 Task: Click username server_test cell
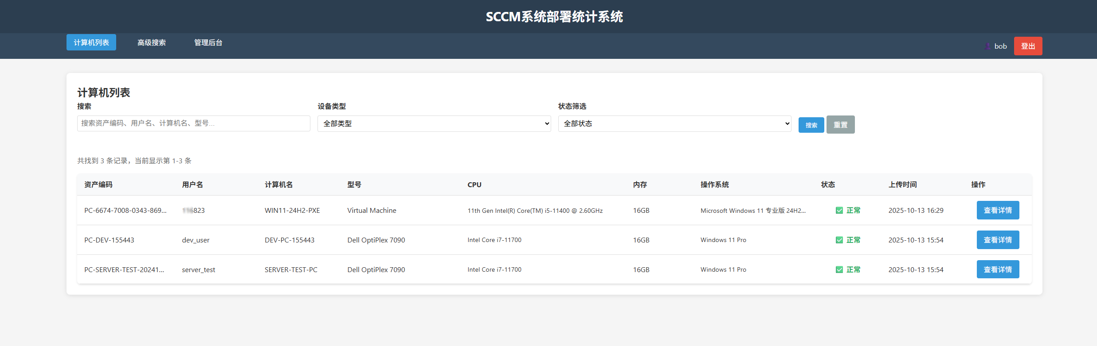(x=199, y=270)
